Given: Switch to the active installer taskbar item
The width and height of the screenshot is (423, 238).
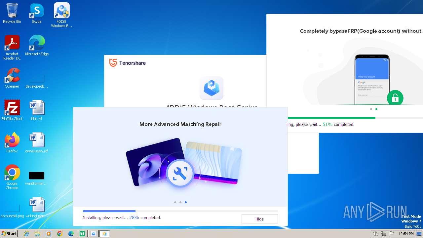Looking at the screenshot, I should click(x=105, y=234).
